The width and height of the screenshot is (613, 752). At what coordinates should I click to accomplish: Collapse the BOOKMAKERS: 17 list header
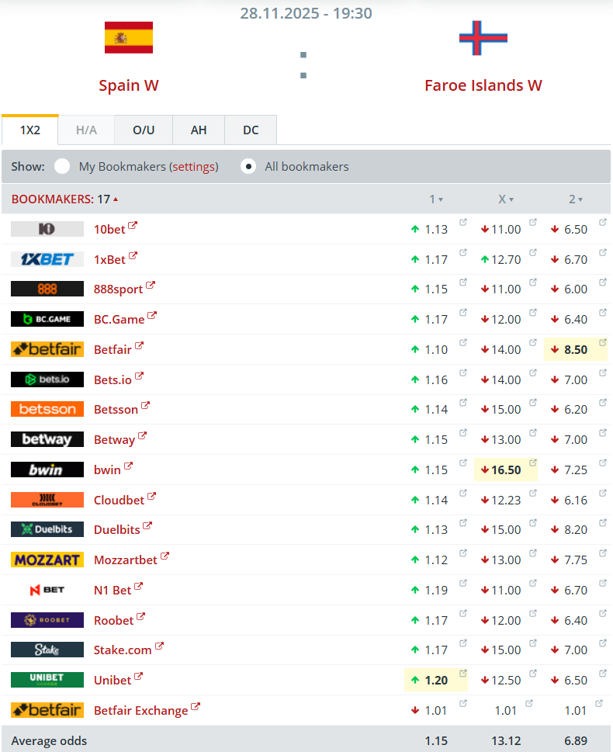tap(65, 199)
